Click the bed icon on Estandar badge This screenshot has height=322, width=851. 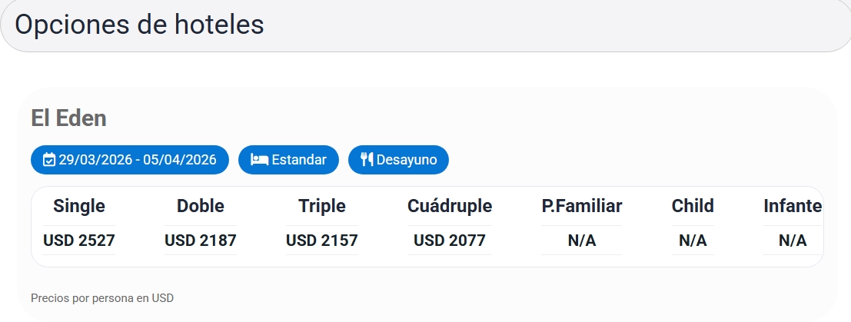point(259,160)
